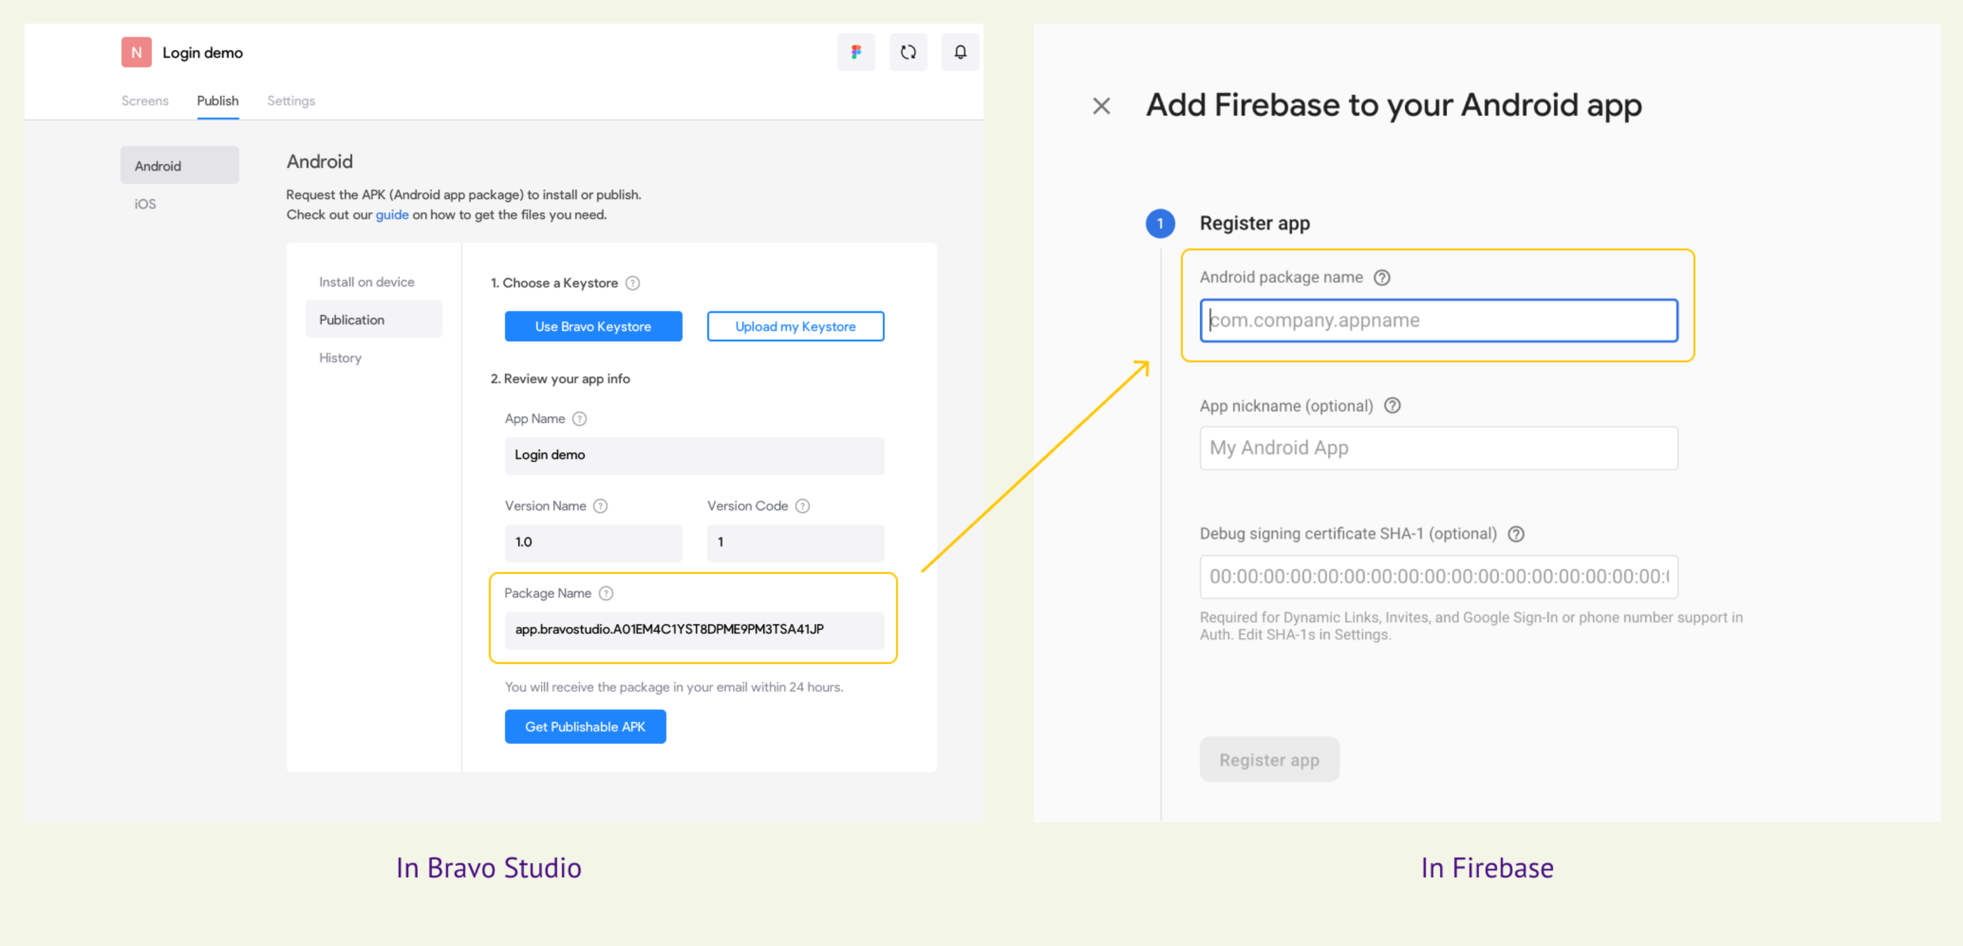This screenshot has width=1963, height=946.
Task: Open Install on device section
Action: 367,282
